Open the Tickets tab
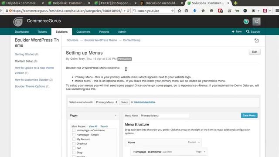 point(42,32)
